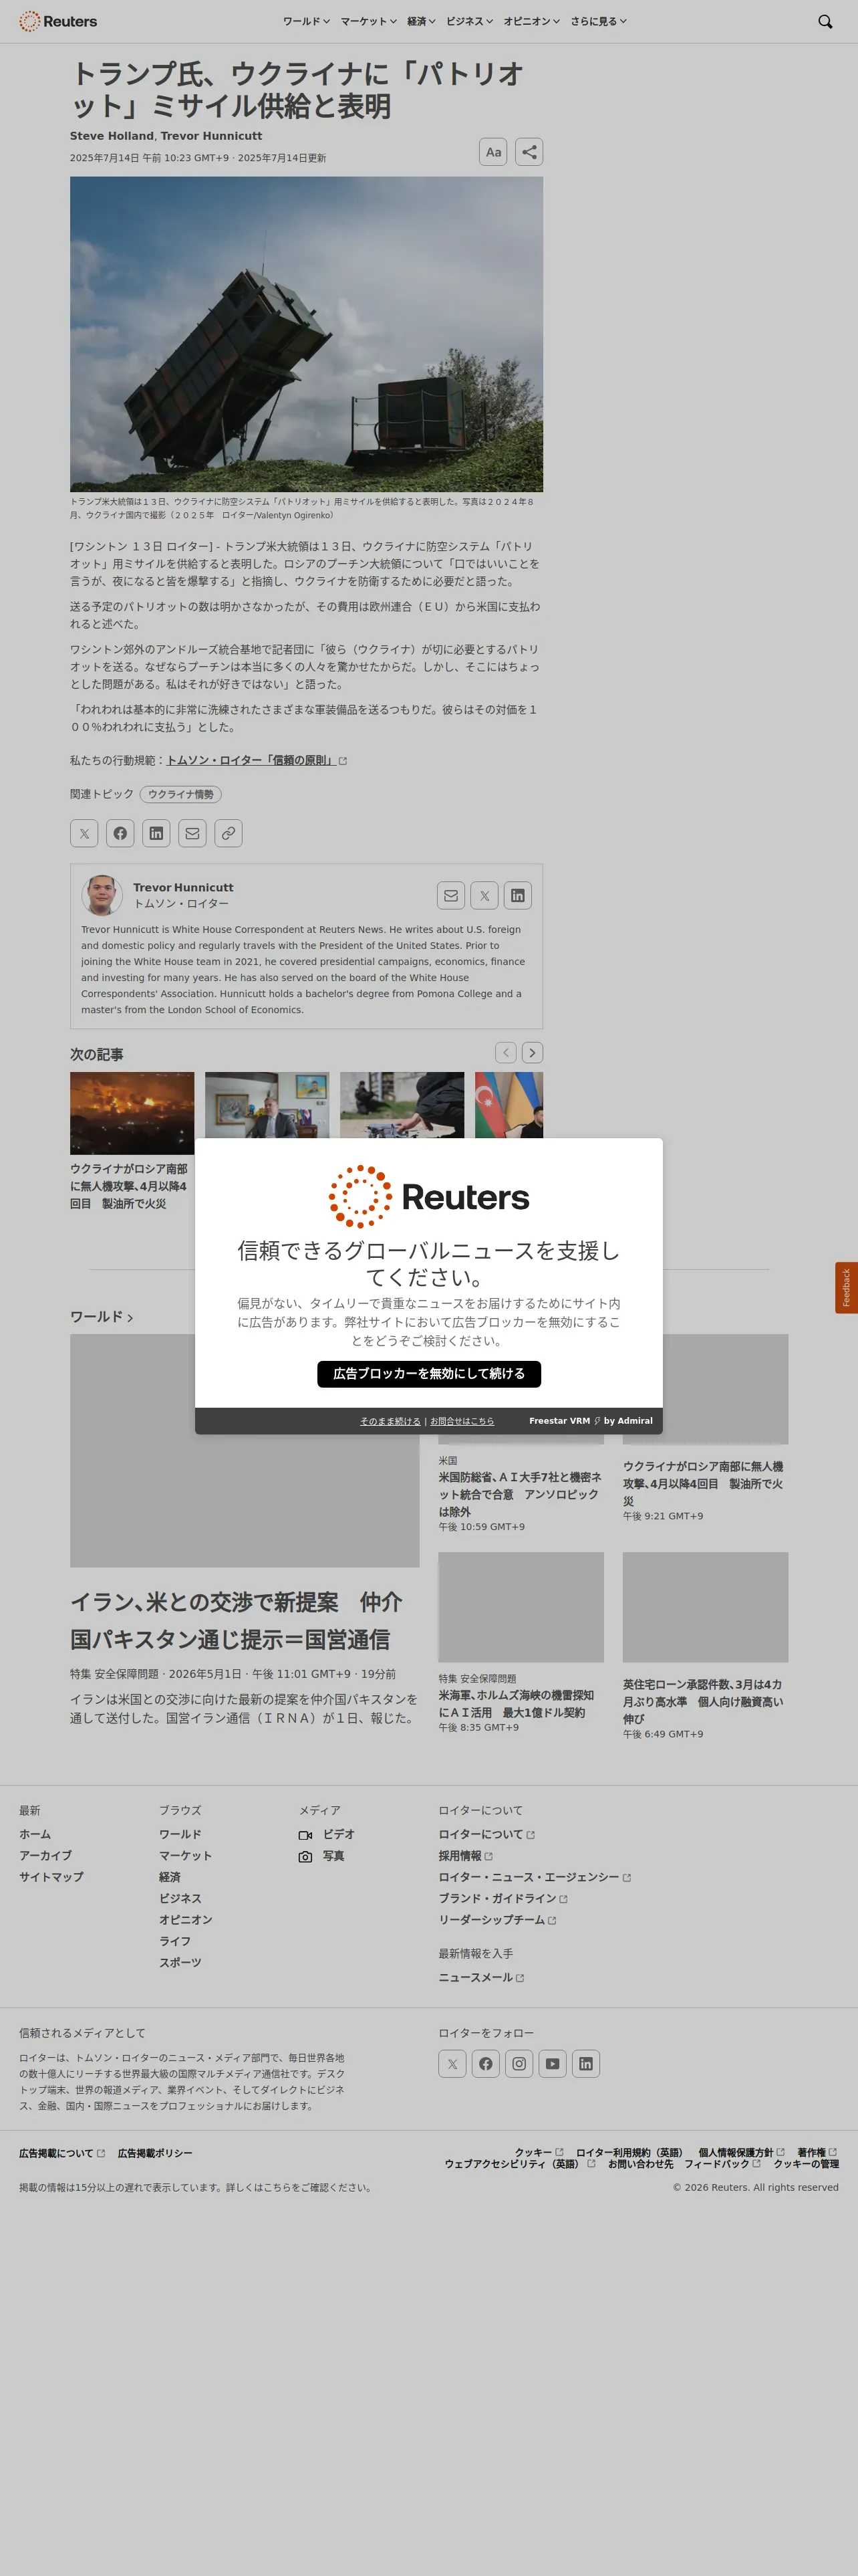Open スポーツ in the footer browse list
The height and width of the screenshot is (2576, 858).
point(180,1962)
